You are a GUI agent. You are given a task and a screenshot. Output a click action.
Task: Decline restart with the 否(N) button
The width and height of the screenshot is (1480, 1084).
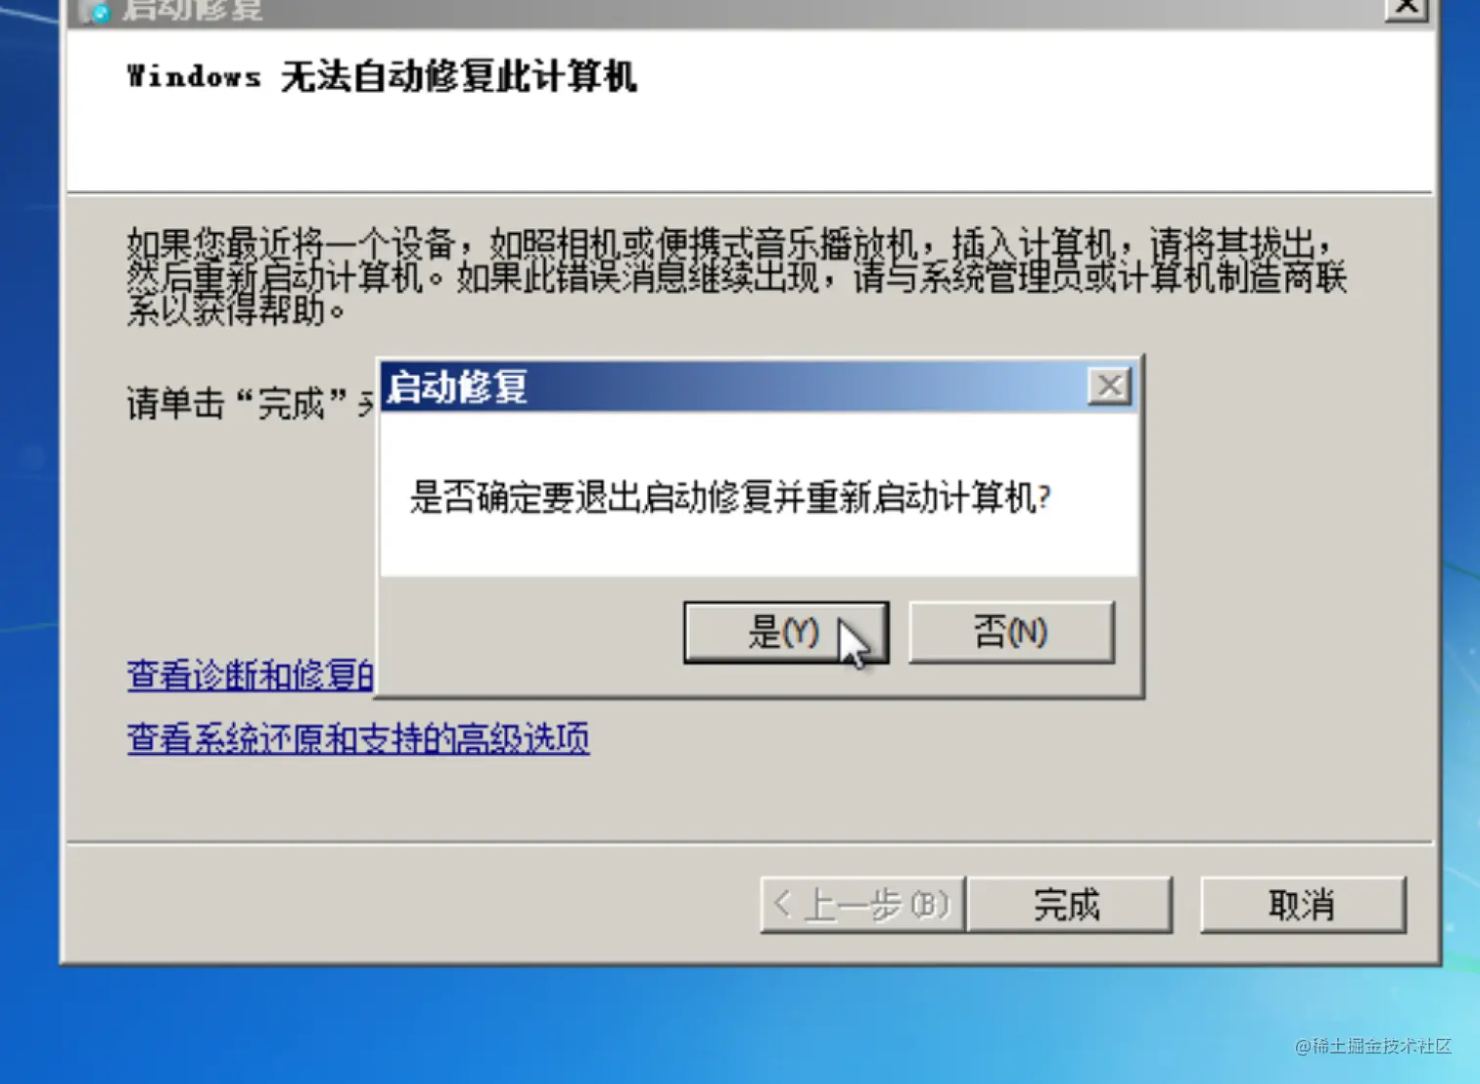tap(1011, 633)
